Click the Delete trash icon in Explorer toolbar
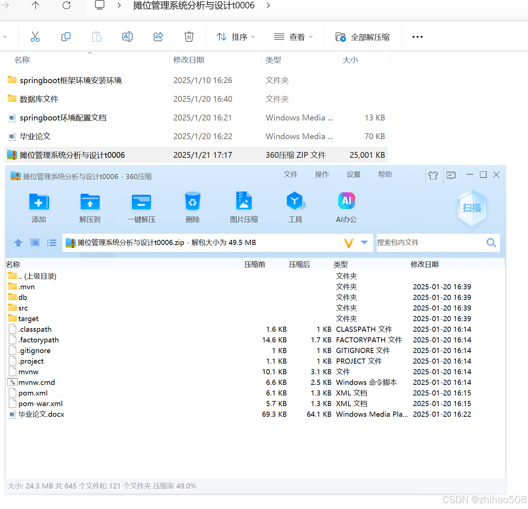This screenshot has width=528, height=509. tap(189, 37)
